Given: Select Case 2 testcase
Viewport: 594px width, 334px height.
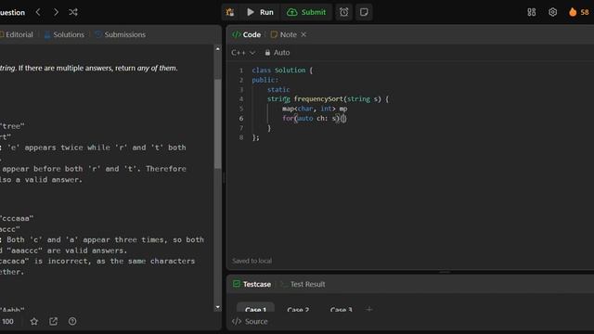Looking at the screenshot, I should point(298,309).
